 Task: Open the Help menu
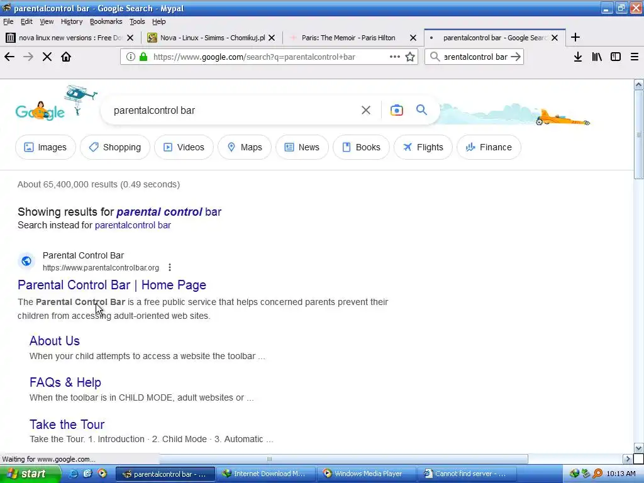(159, 21)
